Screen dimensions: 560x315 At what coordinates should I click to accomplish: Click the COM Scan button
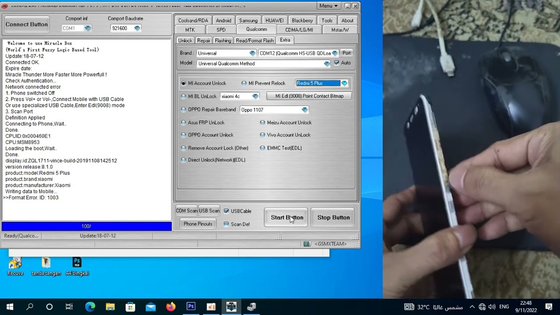[187, 211]
